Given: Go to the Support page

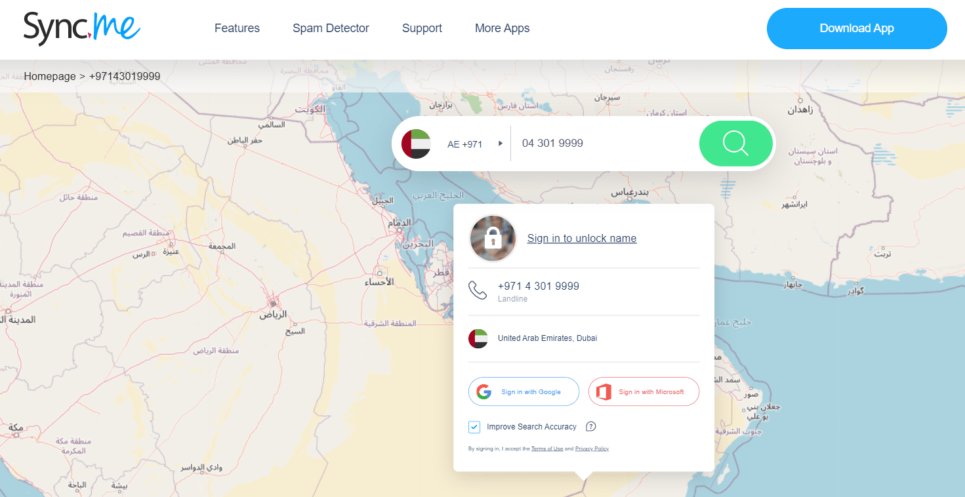Looking at the screenshot, I should tap(422, 28).
